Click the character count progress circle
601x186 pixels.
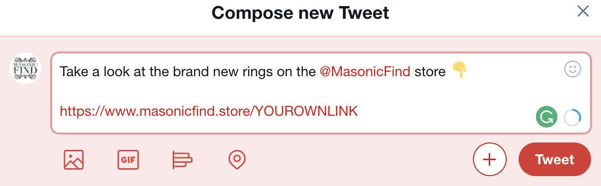click(x=573, y=118)
